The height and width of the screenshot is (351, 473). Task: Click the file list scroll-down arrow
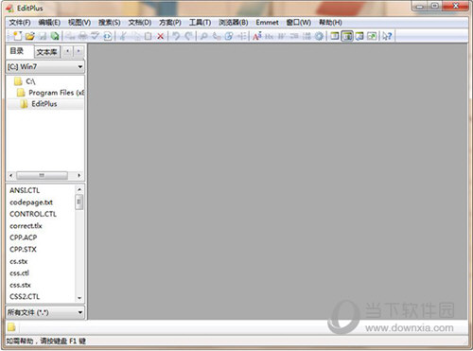tap(79, 298)
